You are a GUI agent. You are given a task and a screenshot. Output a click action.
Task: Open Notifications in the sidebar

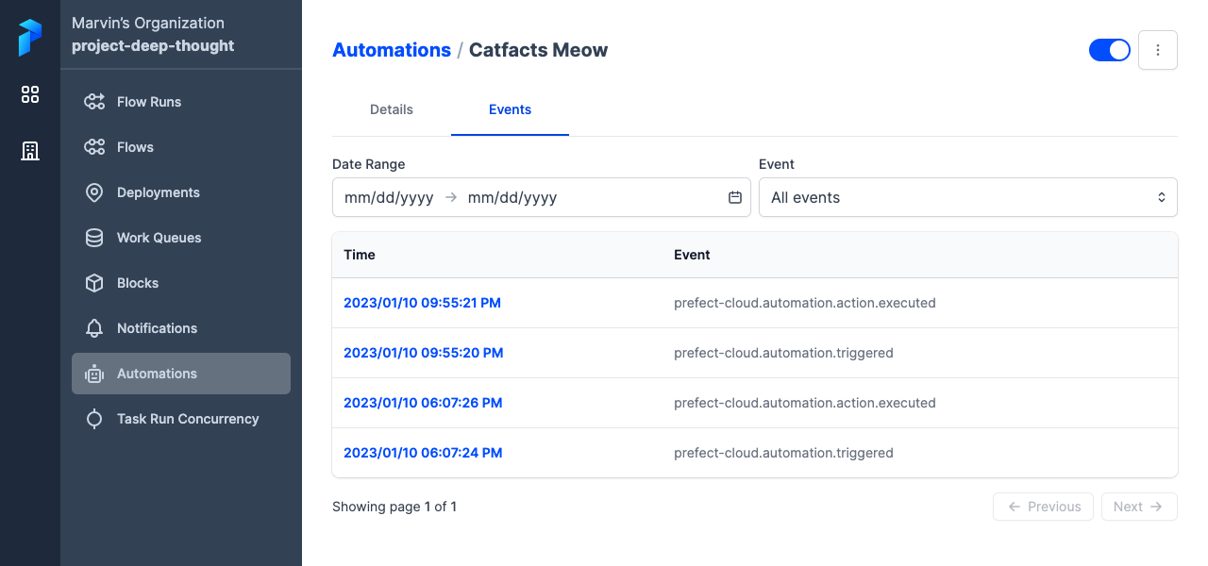[x=181, y=328]
